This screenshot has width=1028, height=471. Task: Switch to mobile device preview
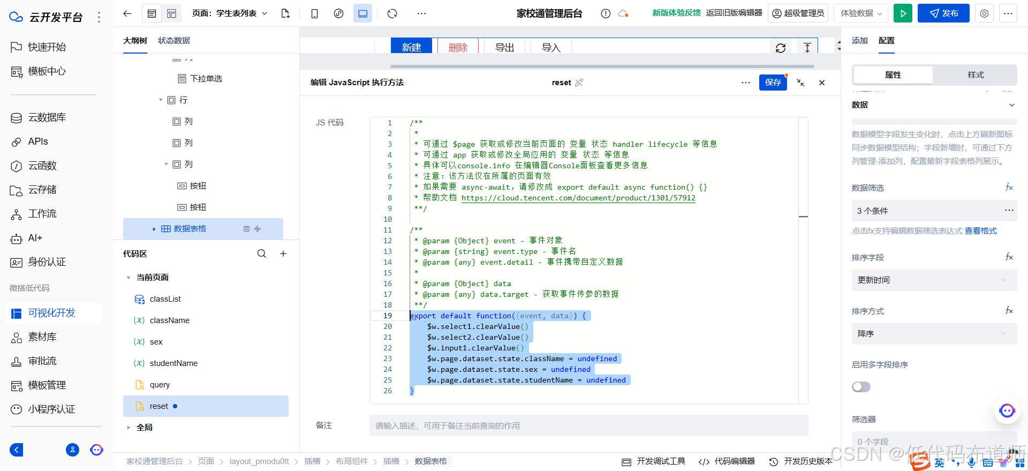[315, 13]
